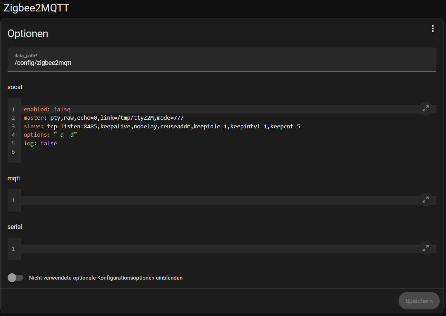Place cursor on the 'enabled: false' line
446x316 pixels.
[47, 109]
